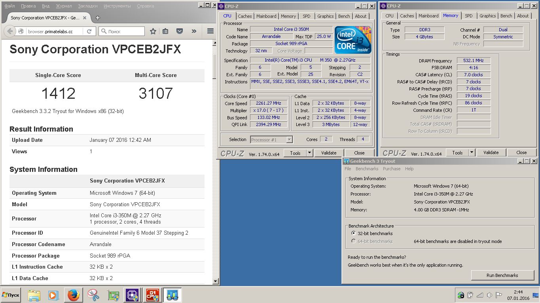Open the Processor #1 selection dropdown
The width and height of the screenshot is (540, 303).
click(271, 139)
